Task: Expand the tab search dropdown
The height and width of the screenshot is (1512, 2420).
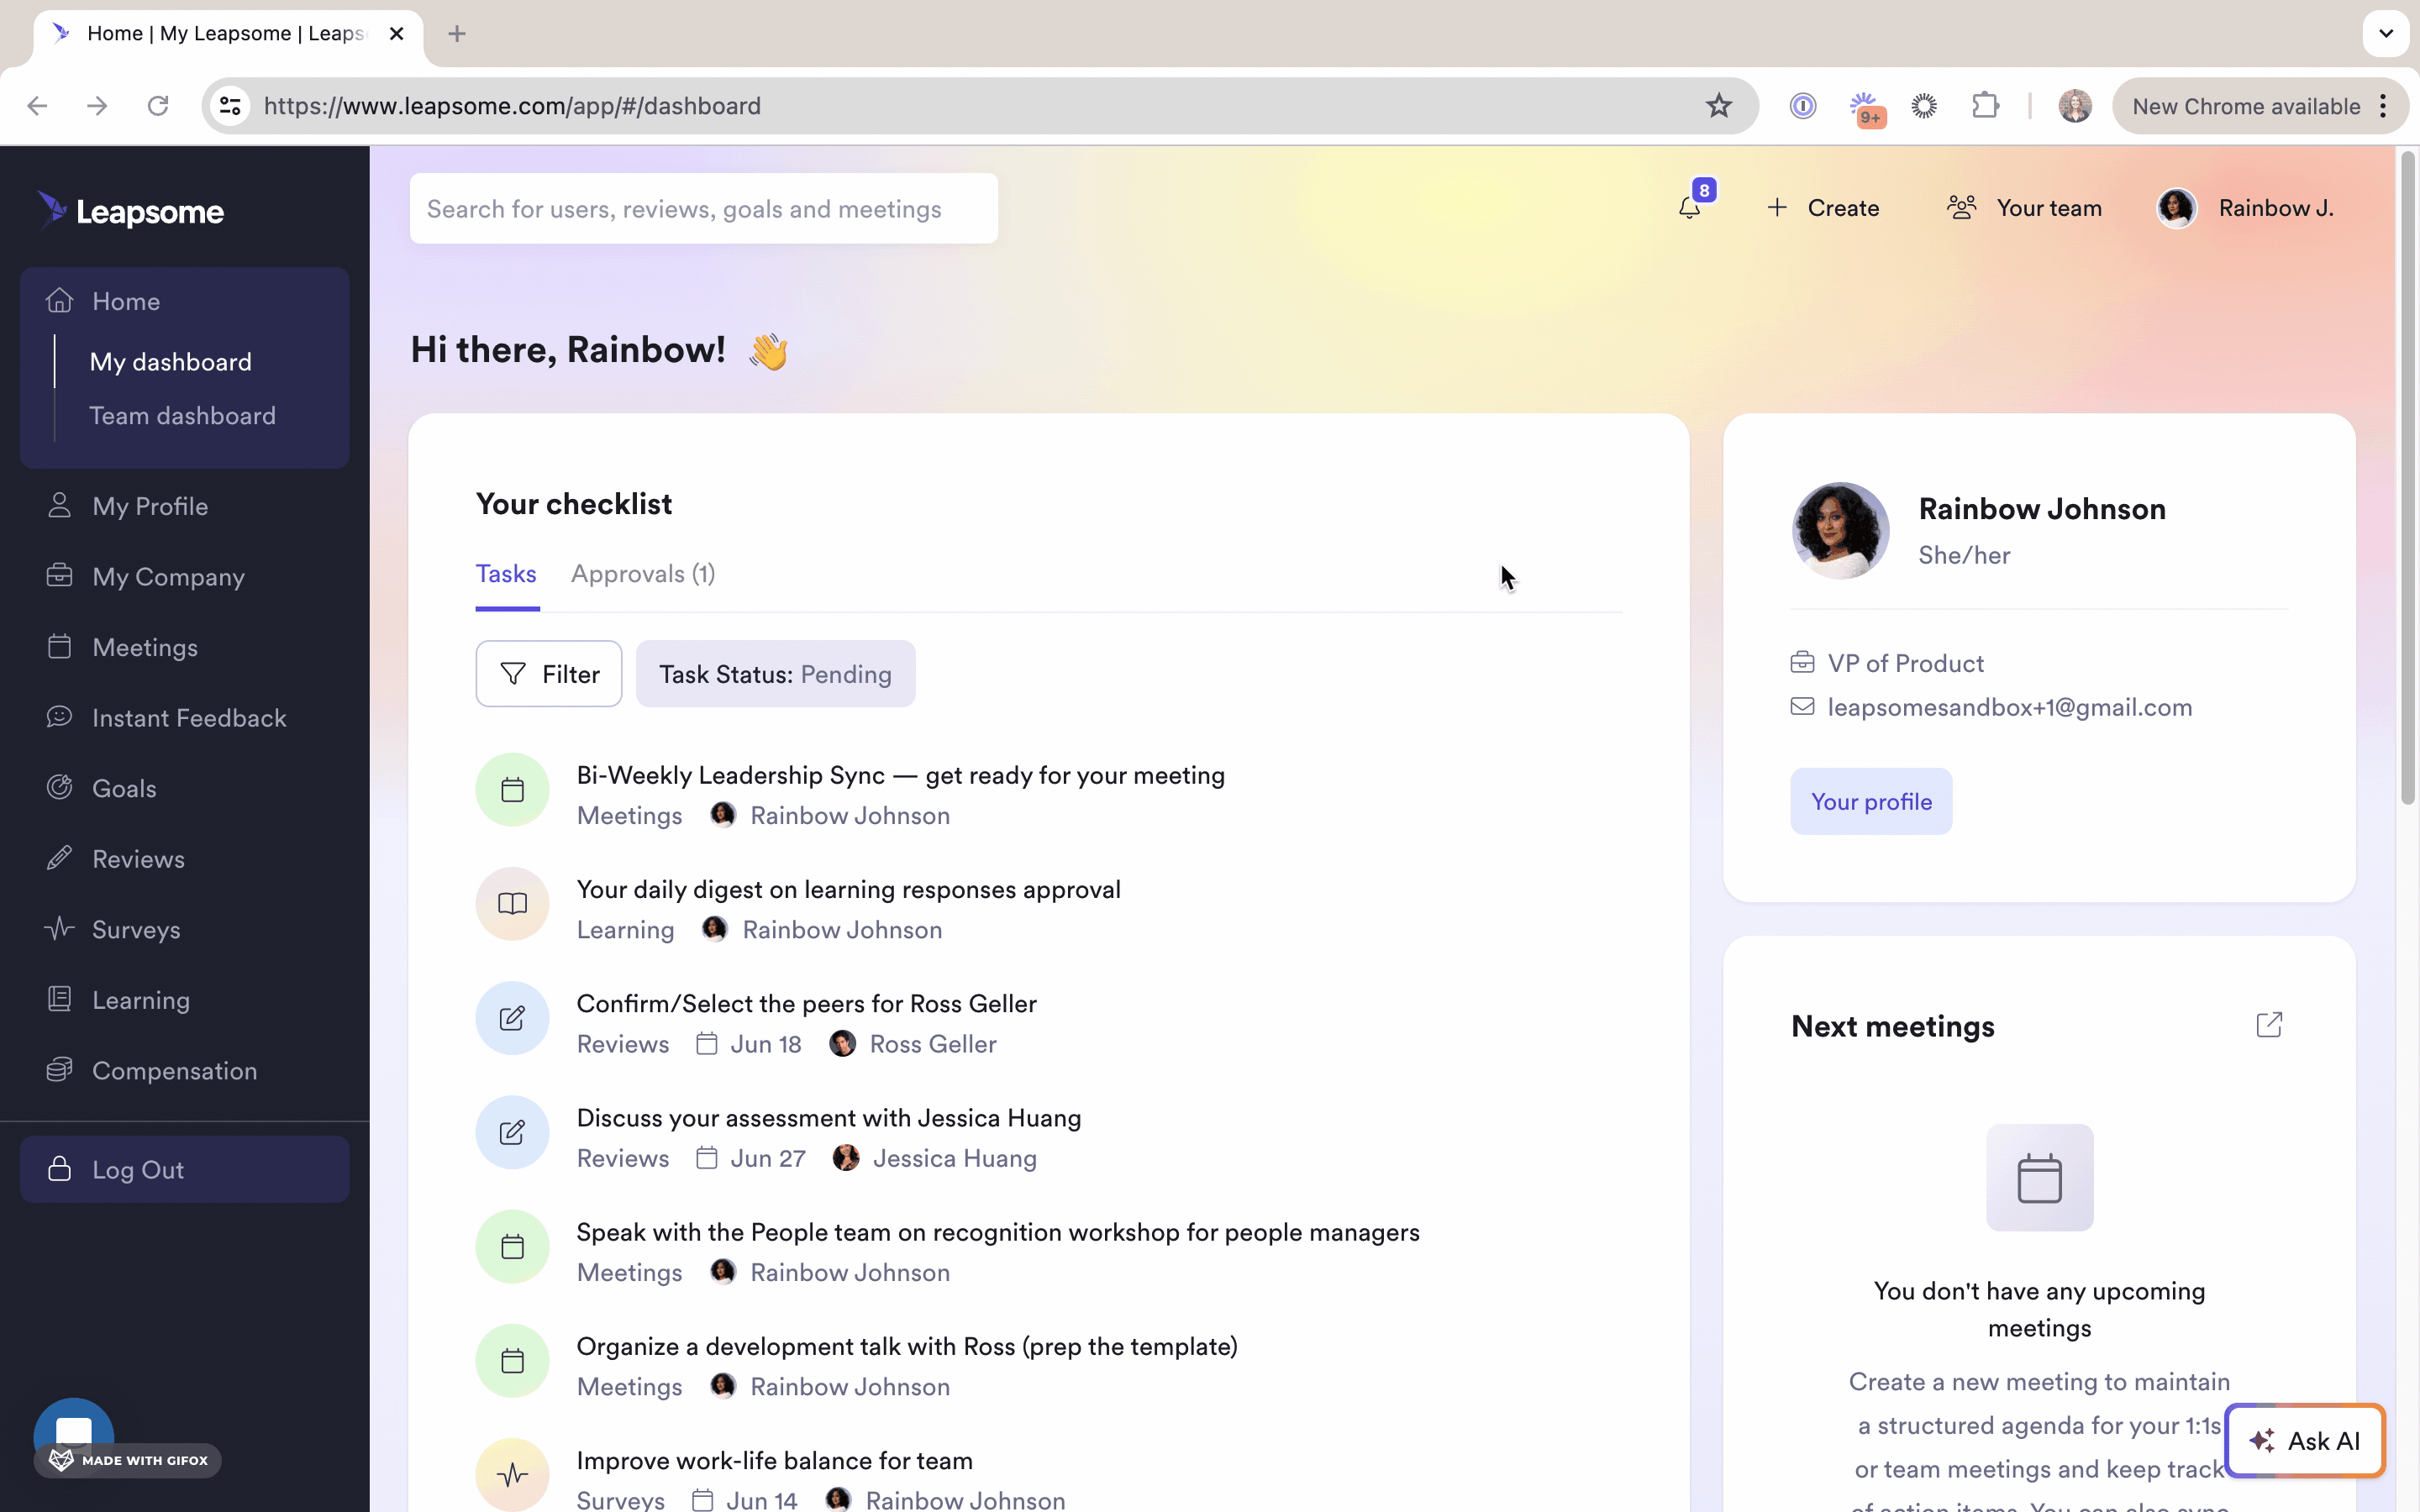Action: 2386,34
